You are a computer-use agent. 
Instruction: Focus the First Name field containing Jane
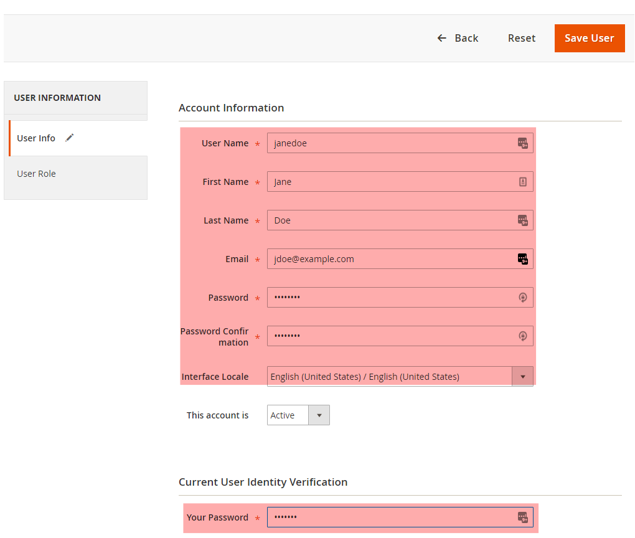[389, 182]
